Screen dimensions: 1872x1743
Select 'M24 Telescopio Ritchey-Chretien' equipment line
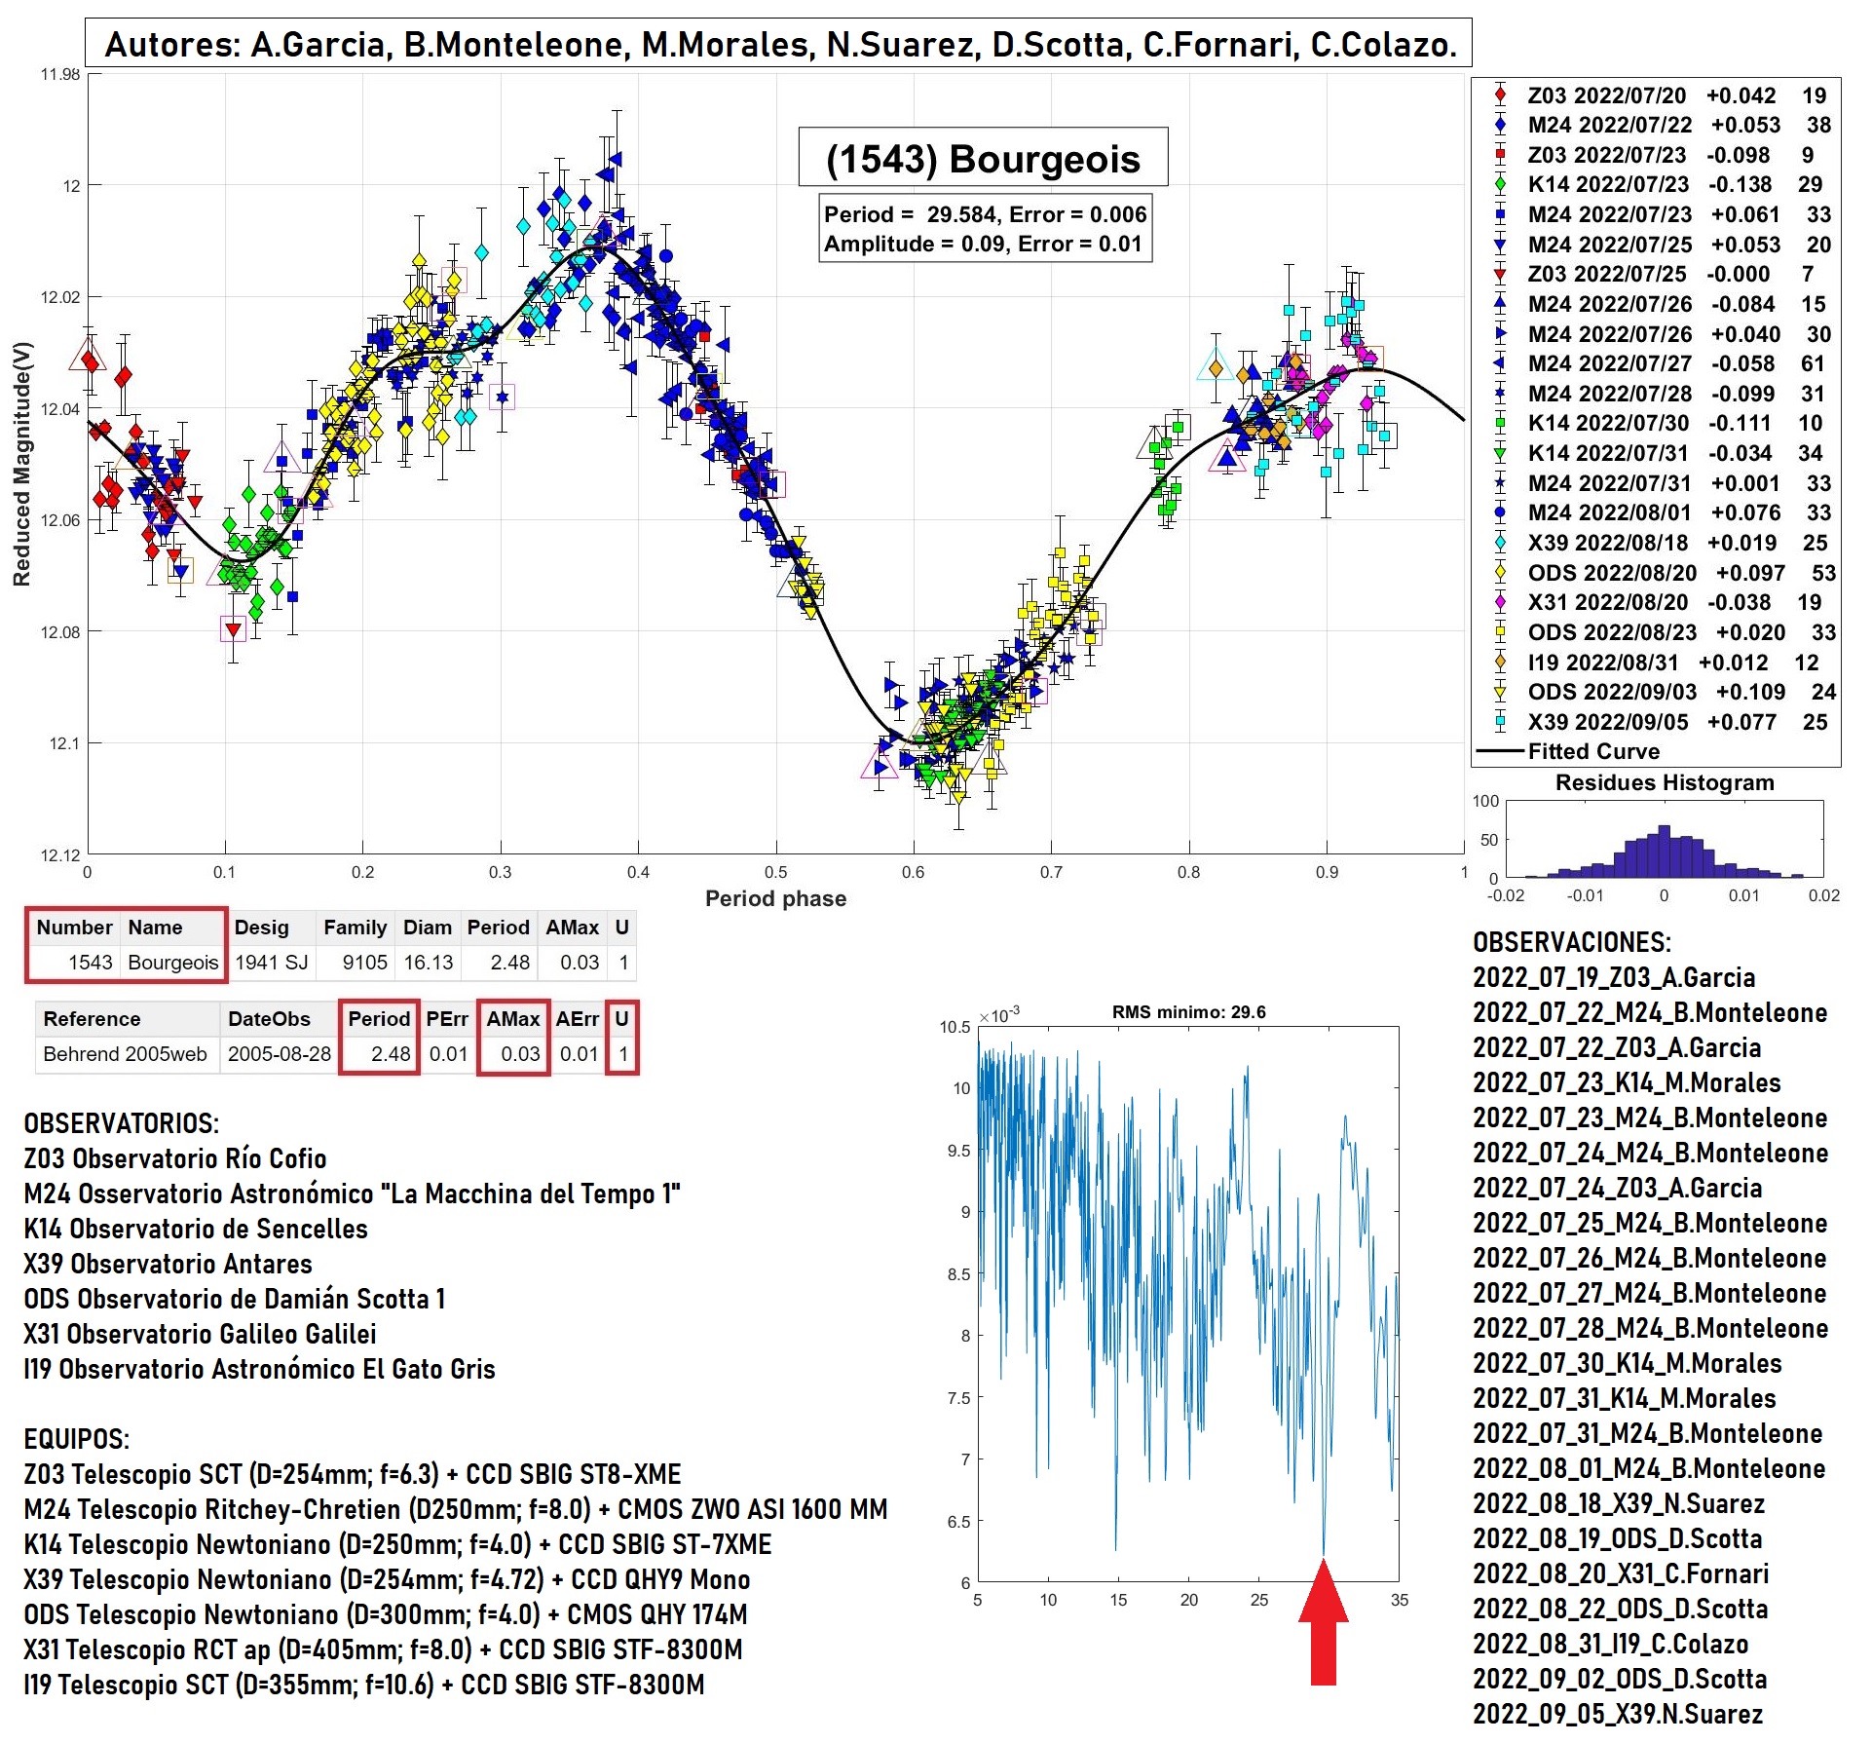(x=456, y=1509)
